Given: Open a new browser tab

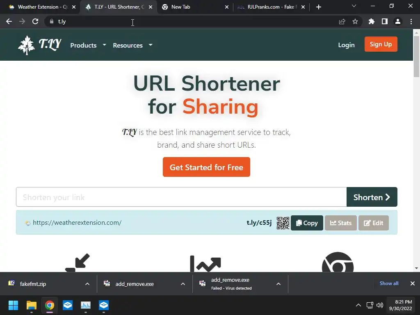Looking at the screenshot, I should click(318, 7).
